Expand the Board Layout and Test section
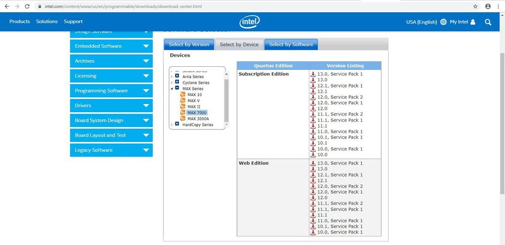Image resolution: width=505 pixels, height=245 pixels. click(111, 135)
